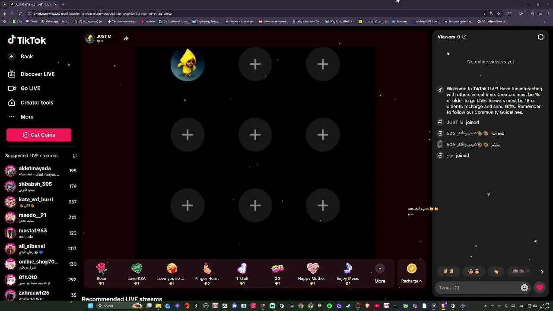This screenshot has height=311, width=553.
Task: Click the browser address bar URL
Action: [103, 14]
